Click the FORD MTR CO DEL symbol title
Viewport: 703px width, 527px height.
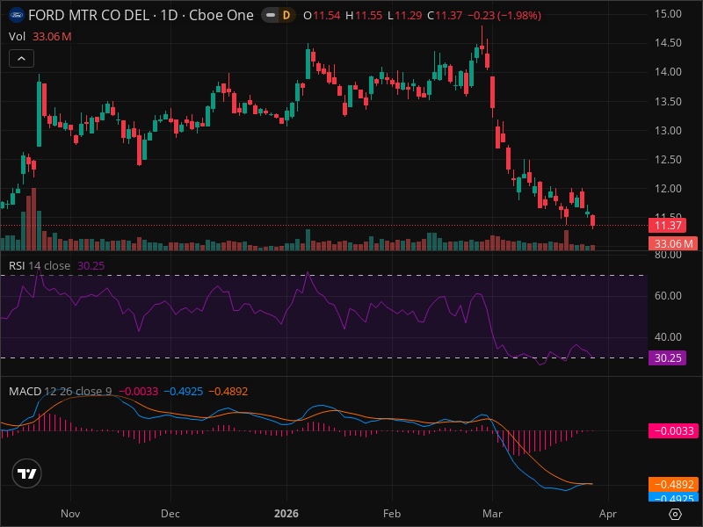(x=89, y=15)
